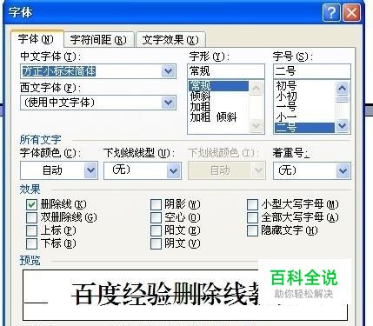
Task: Click the 字号 text box showing 二号
Action: pos(312,71)
